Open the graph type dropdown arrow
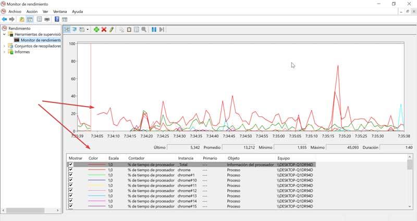 click(x=88, y=30)
